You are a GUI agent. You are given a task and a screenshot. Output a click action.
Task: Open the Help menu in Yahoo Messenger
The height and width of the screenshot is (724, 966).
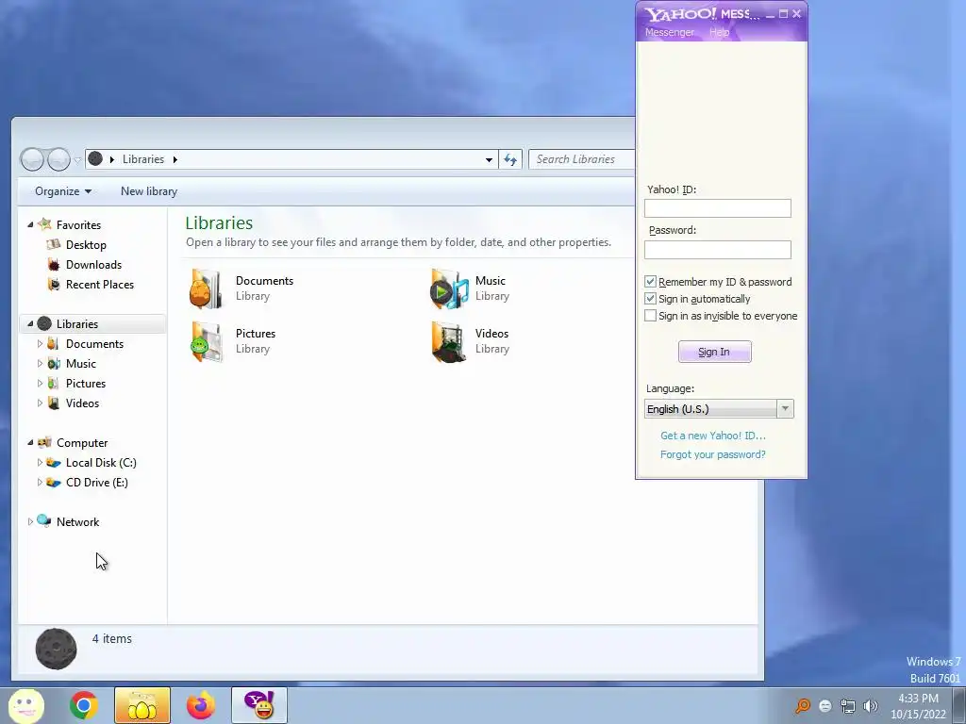click(719, 32)
